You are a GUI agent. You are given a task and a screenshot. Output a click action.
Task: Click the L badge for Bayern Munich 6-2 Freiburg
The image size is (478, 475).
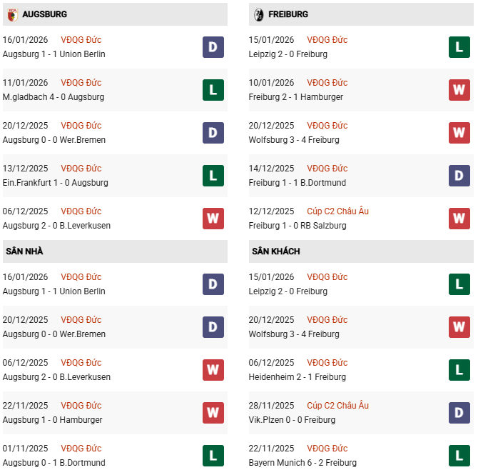459,456
